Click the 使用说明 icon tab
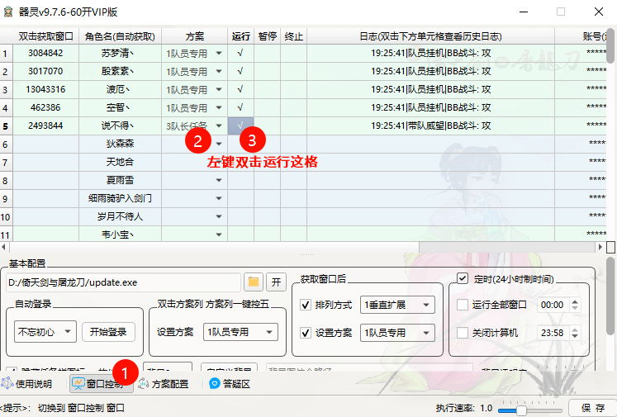617x417 pixels. 26,384
